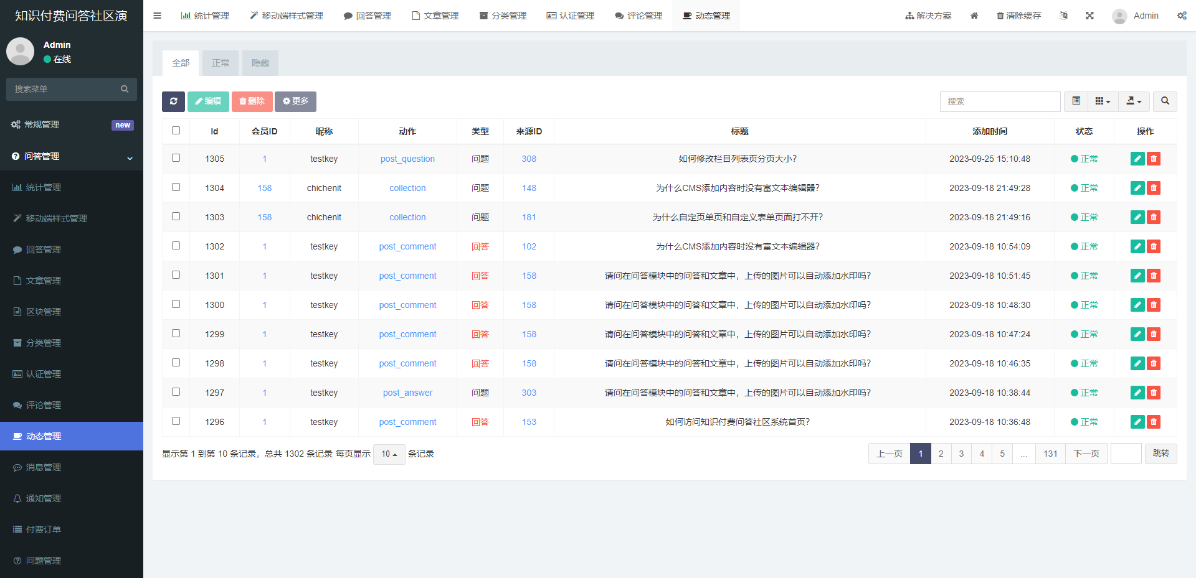
Task: Open the post_question link for row 1305
Action: 407,159
